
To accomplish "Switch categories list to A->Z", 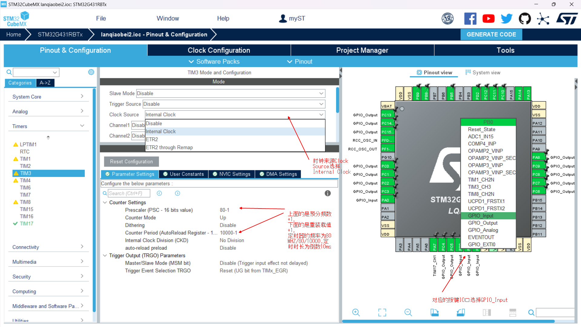I will pos(45,83).
